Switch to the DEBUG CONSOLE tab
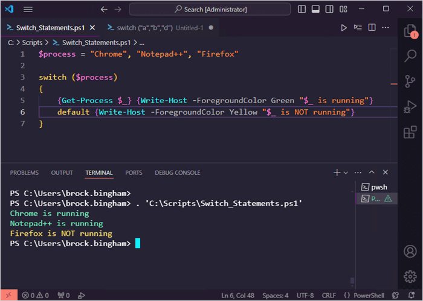Image resolution: width=423 pixels, height=301 pixels. (178, 173)
